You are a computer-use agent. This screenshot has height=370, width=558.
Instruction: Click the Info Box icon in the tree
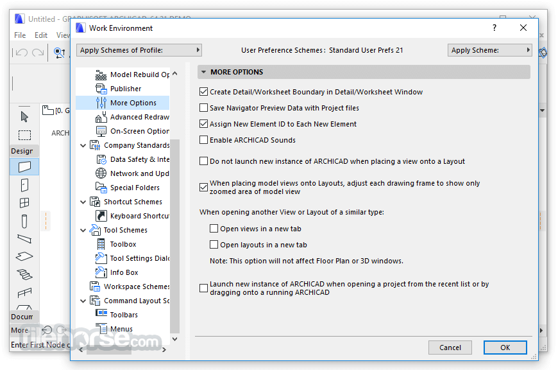point(101,272)
